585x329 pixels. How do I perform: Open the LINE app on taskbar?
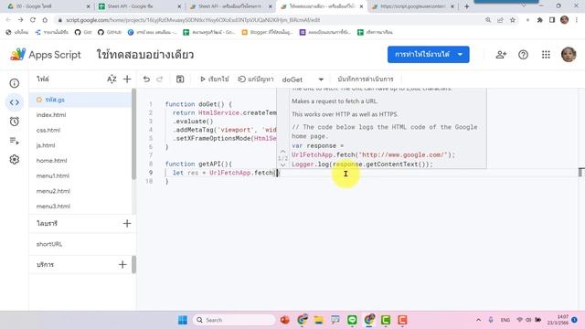pos(352,320)
